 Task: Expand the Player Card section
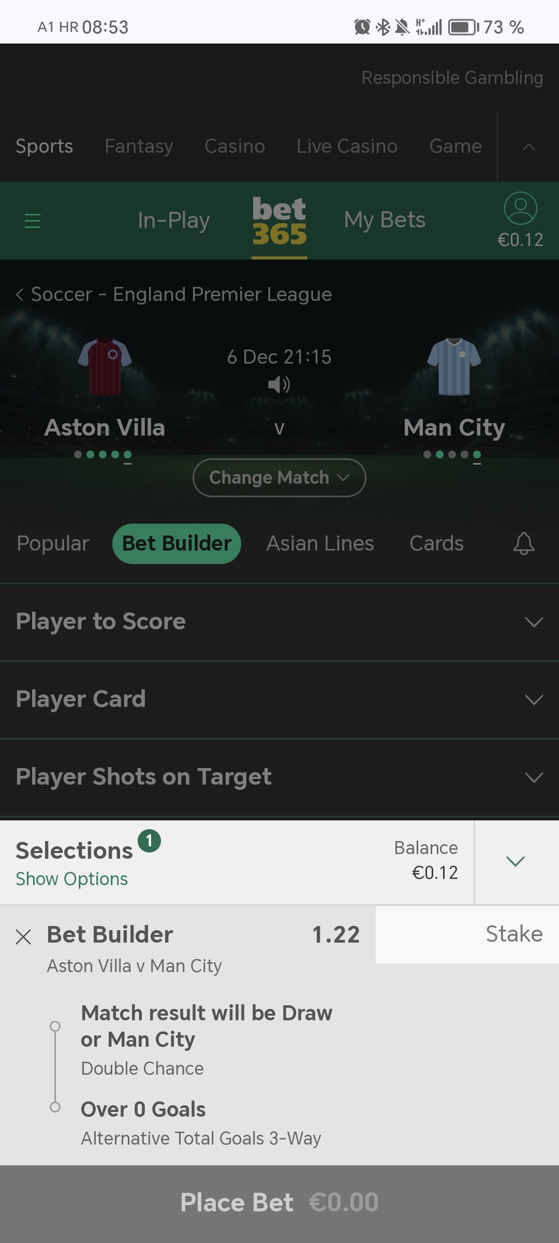tap(279, 699)
